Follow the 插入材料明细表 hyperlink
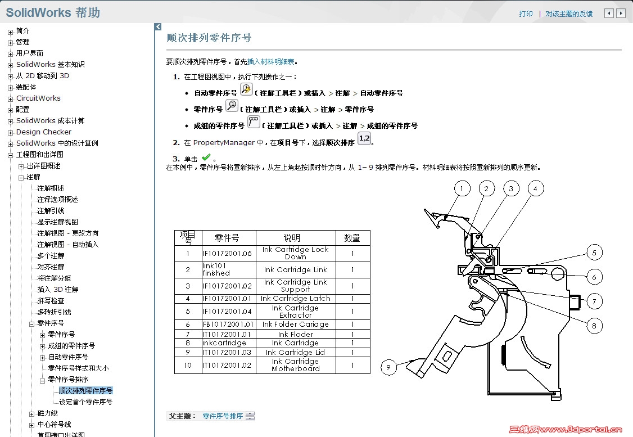 click(x=271, y=61)
